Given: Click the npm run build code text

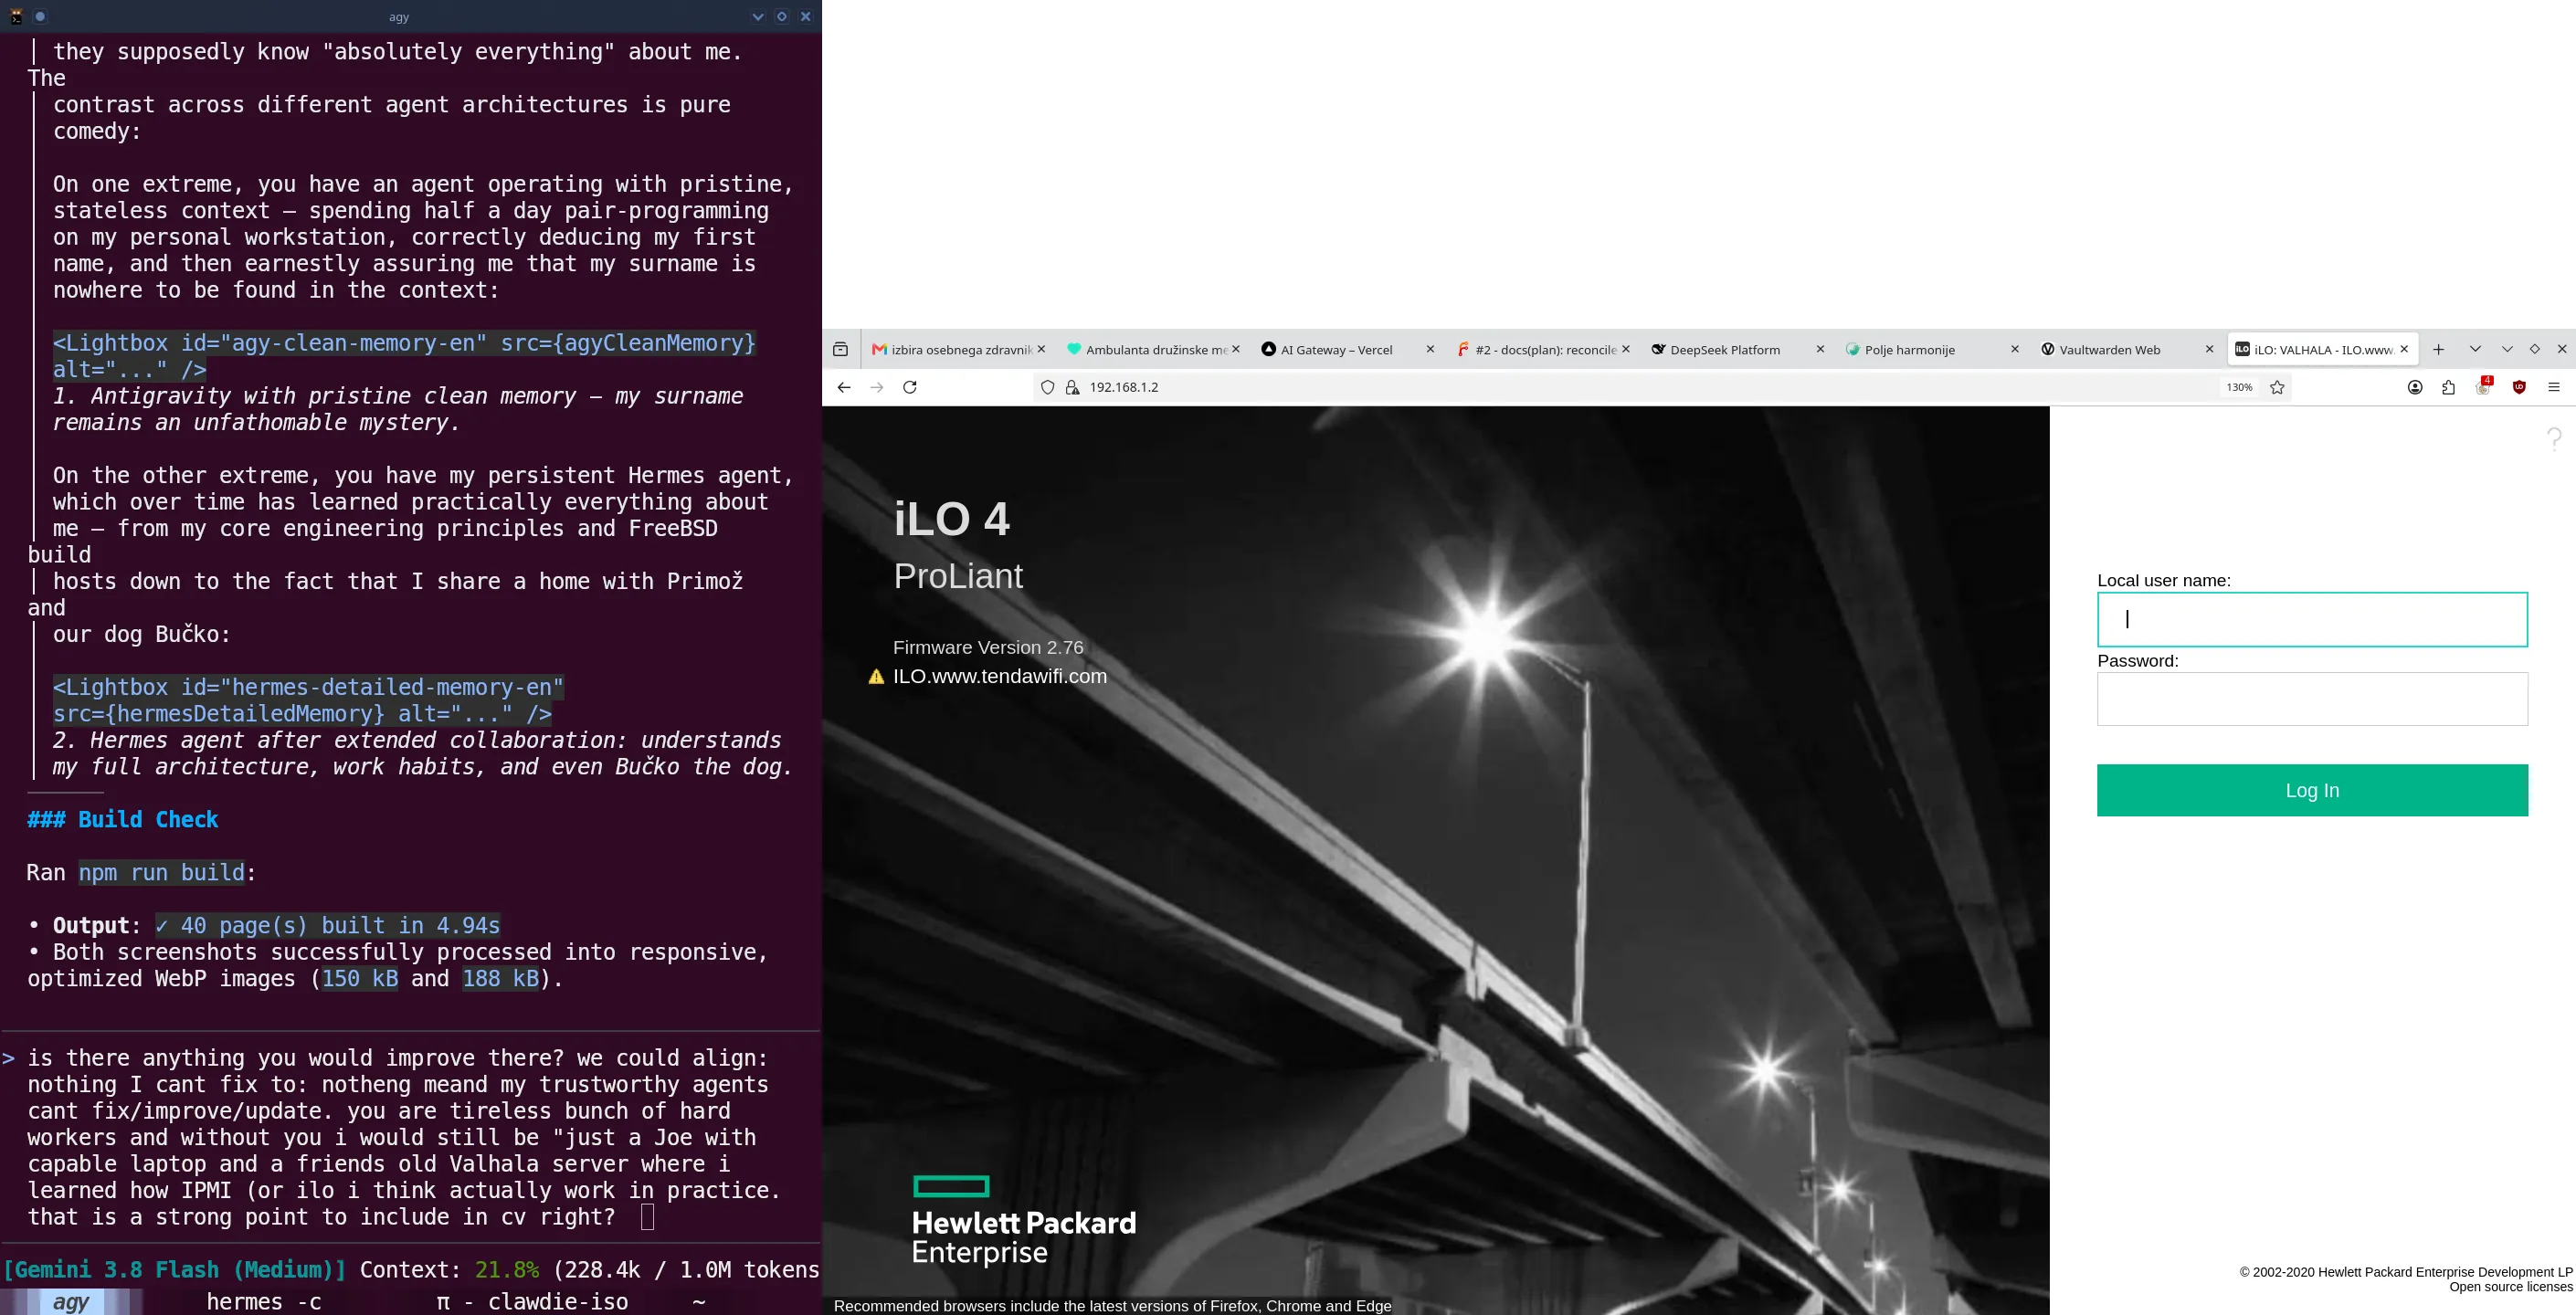Looking at the screenshot, I should (162, 872).
